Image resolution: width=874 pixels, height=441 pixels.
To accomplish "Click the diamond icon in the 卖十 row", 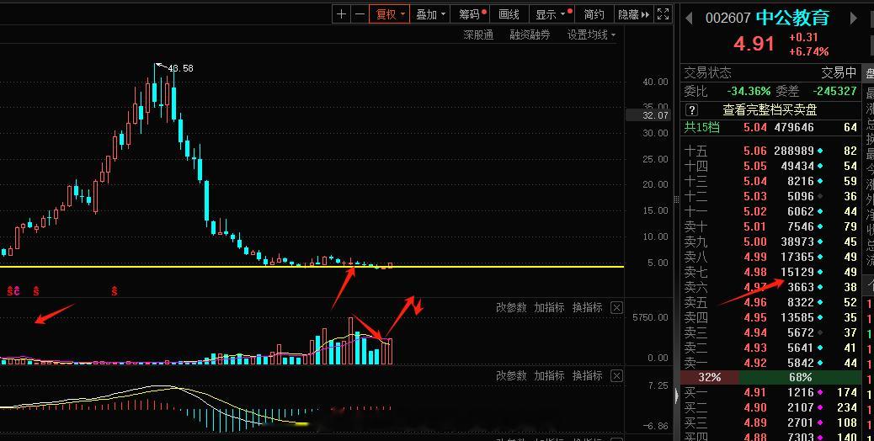I will point(820,226).
